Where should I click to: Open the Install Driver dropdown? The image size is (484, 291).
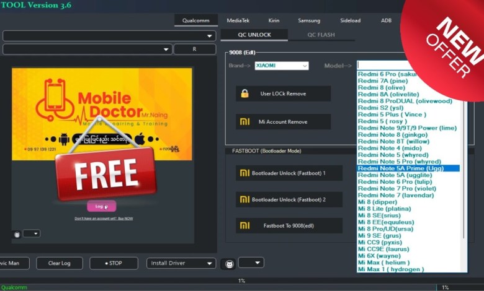point(181,263)
